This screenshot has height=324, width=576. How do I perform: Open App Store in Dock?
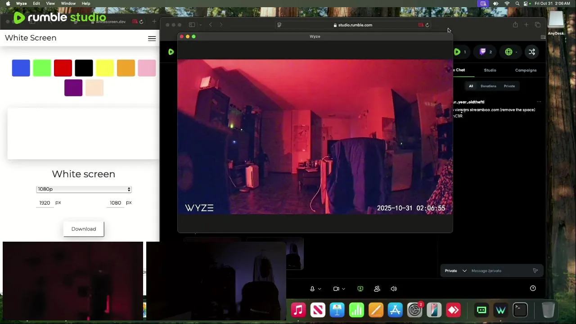pyautogui.click(x=395, y=310)
